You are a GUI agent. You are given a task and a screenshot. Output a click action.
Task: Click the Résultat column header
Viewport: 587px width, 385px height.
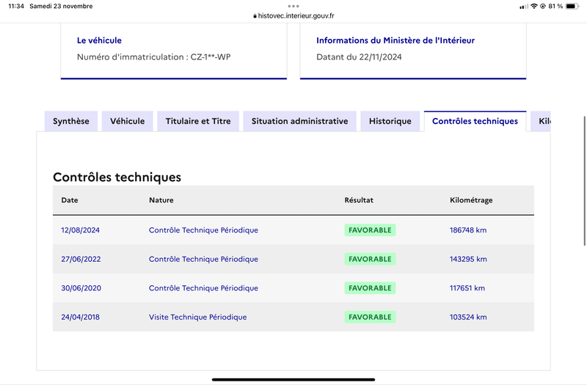(x=359, y=200)
